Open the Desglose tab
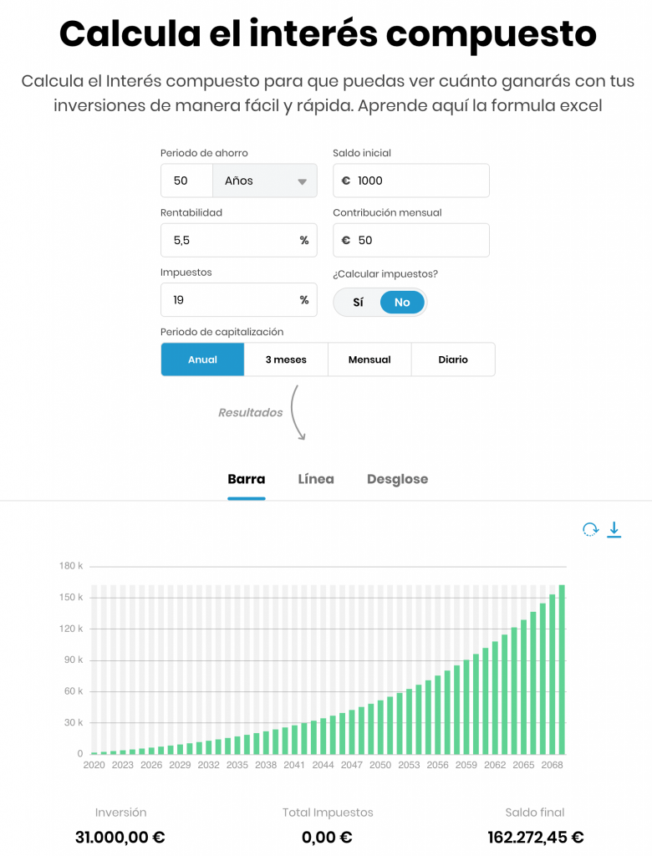 pos(398,479)
